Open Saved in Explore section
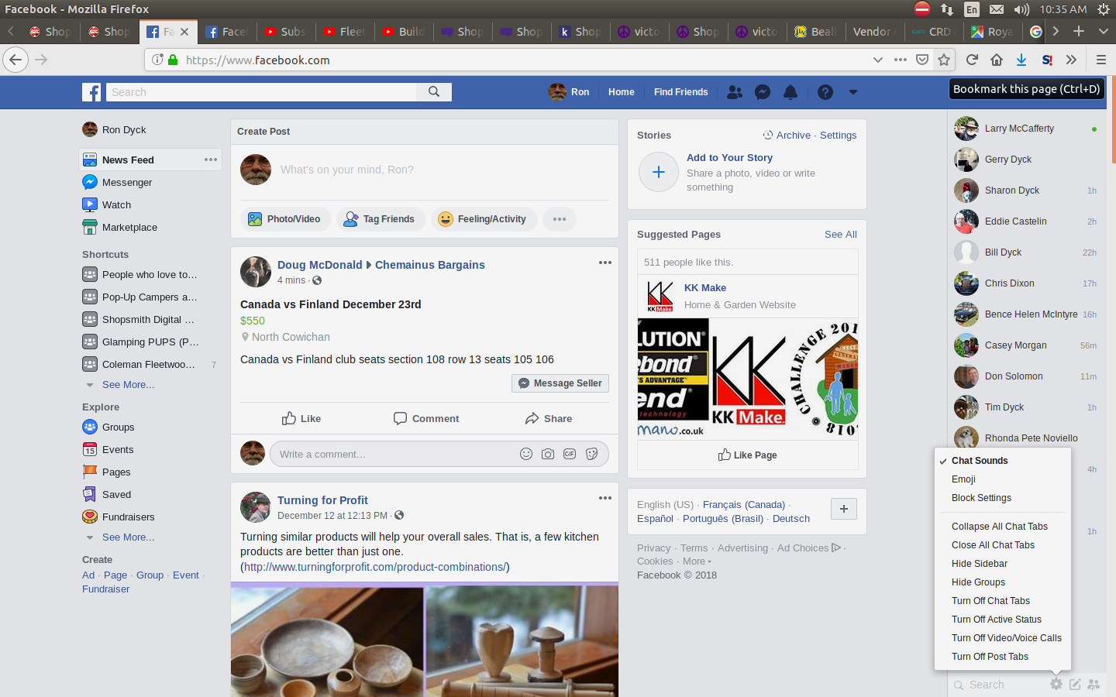 (116, 494)
